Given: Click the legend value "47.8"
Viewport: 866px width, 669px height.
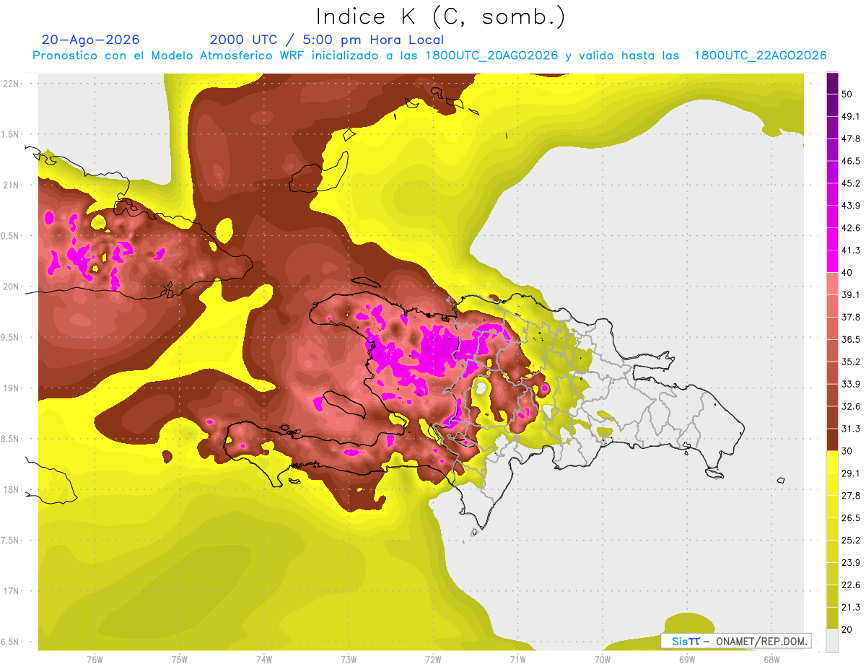Looking at the screenshot, I should coord(851,139).
